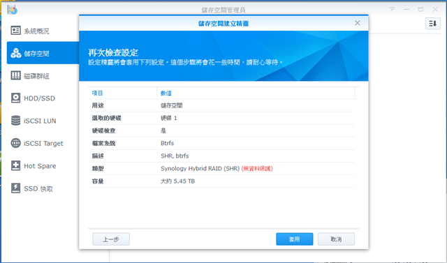This screenshot has height=263, width=447.
Task: Select the 類型 Synology Hybrid RAID row
Action: [221, 169]
